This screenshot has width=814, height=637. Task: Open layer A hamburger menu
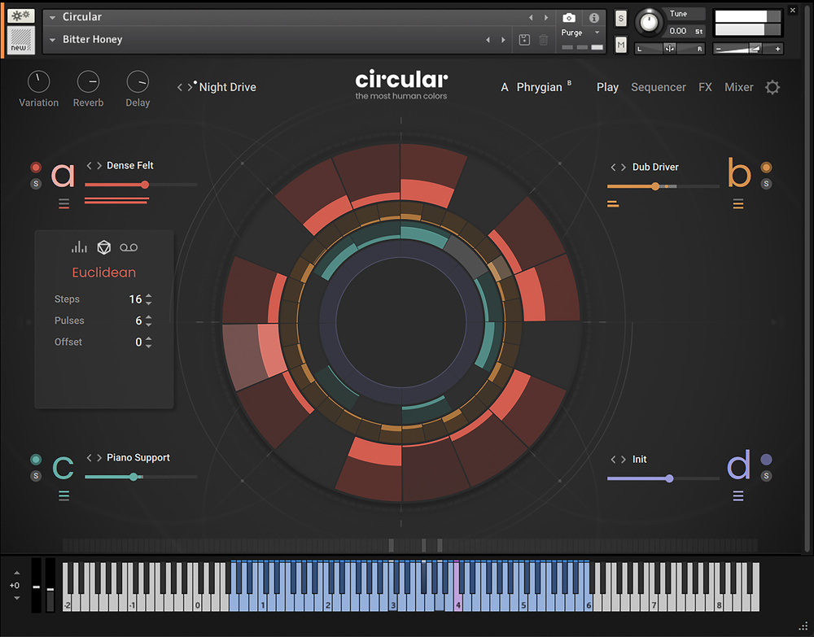[63, 204]
